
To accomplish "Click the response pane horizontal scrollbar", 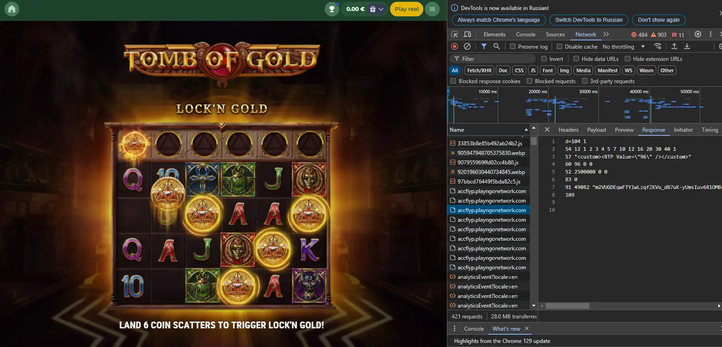I will point(568,306).
